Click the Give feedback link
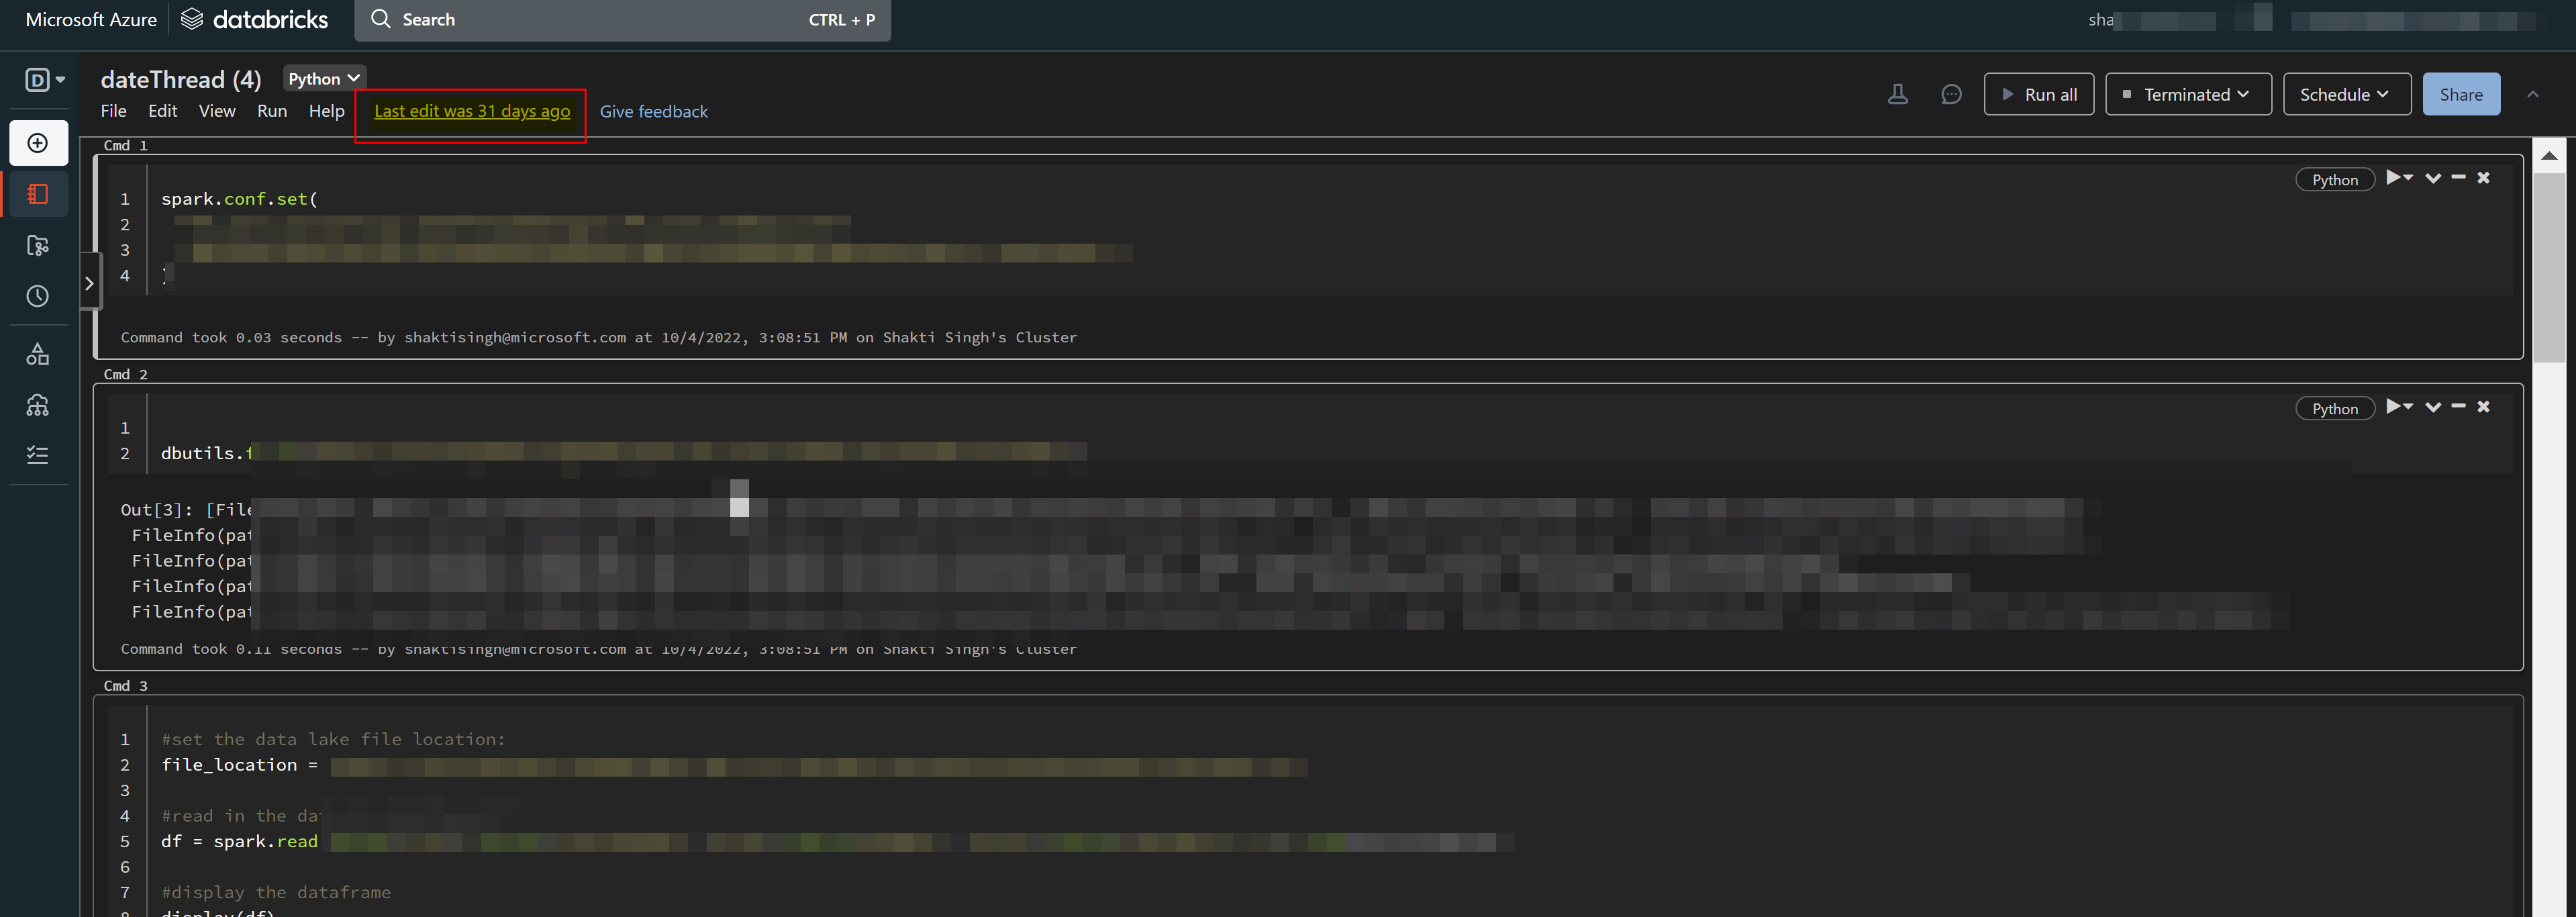 tap(654, 112)
